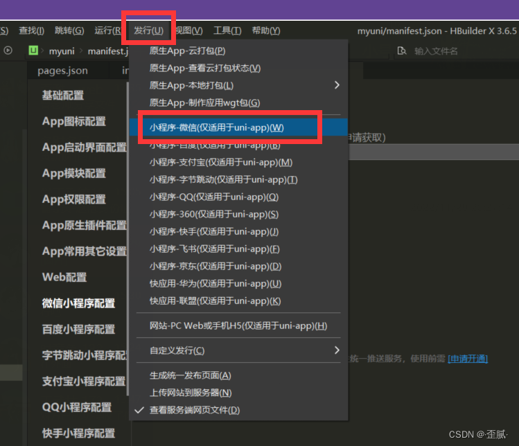Select 原生App-云打包(P)

pos(238,51)
